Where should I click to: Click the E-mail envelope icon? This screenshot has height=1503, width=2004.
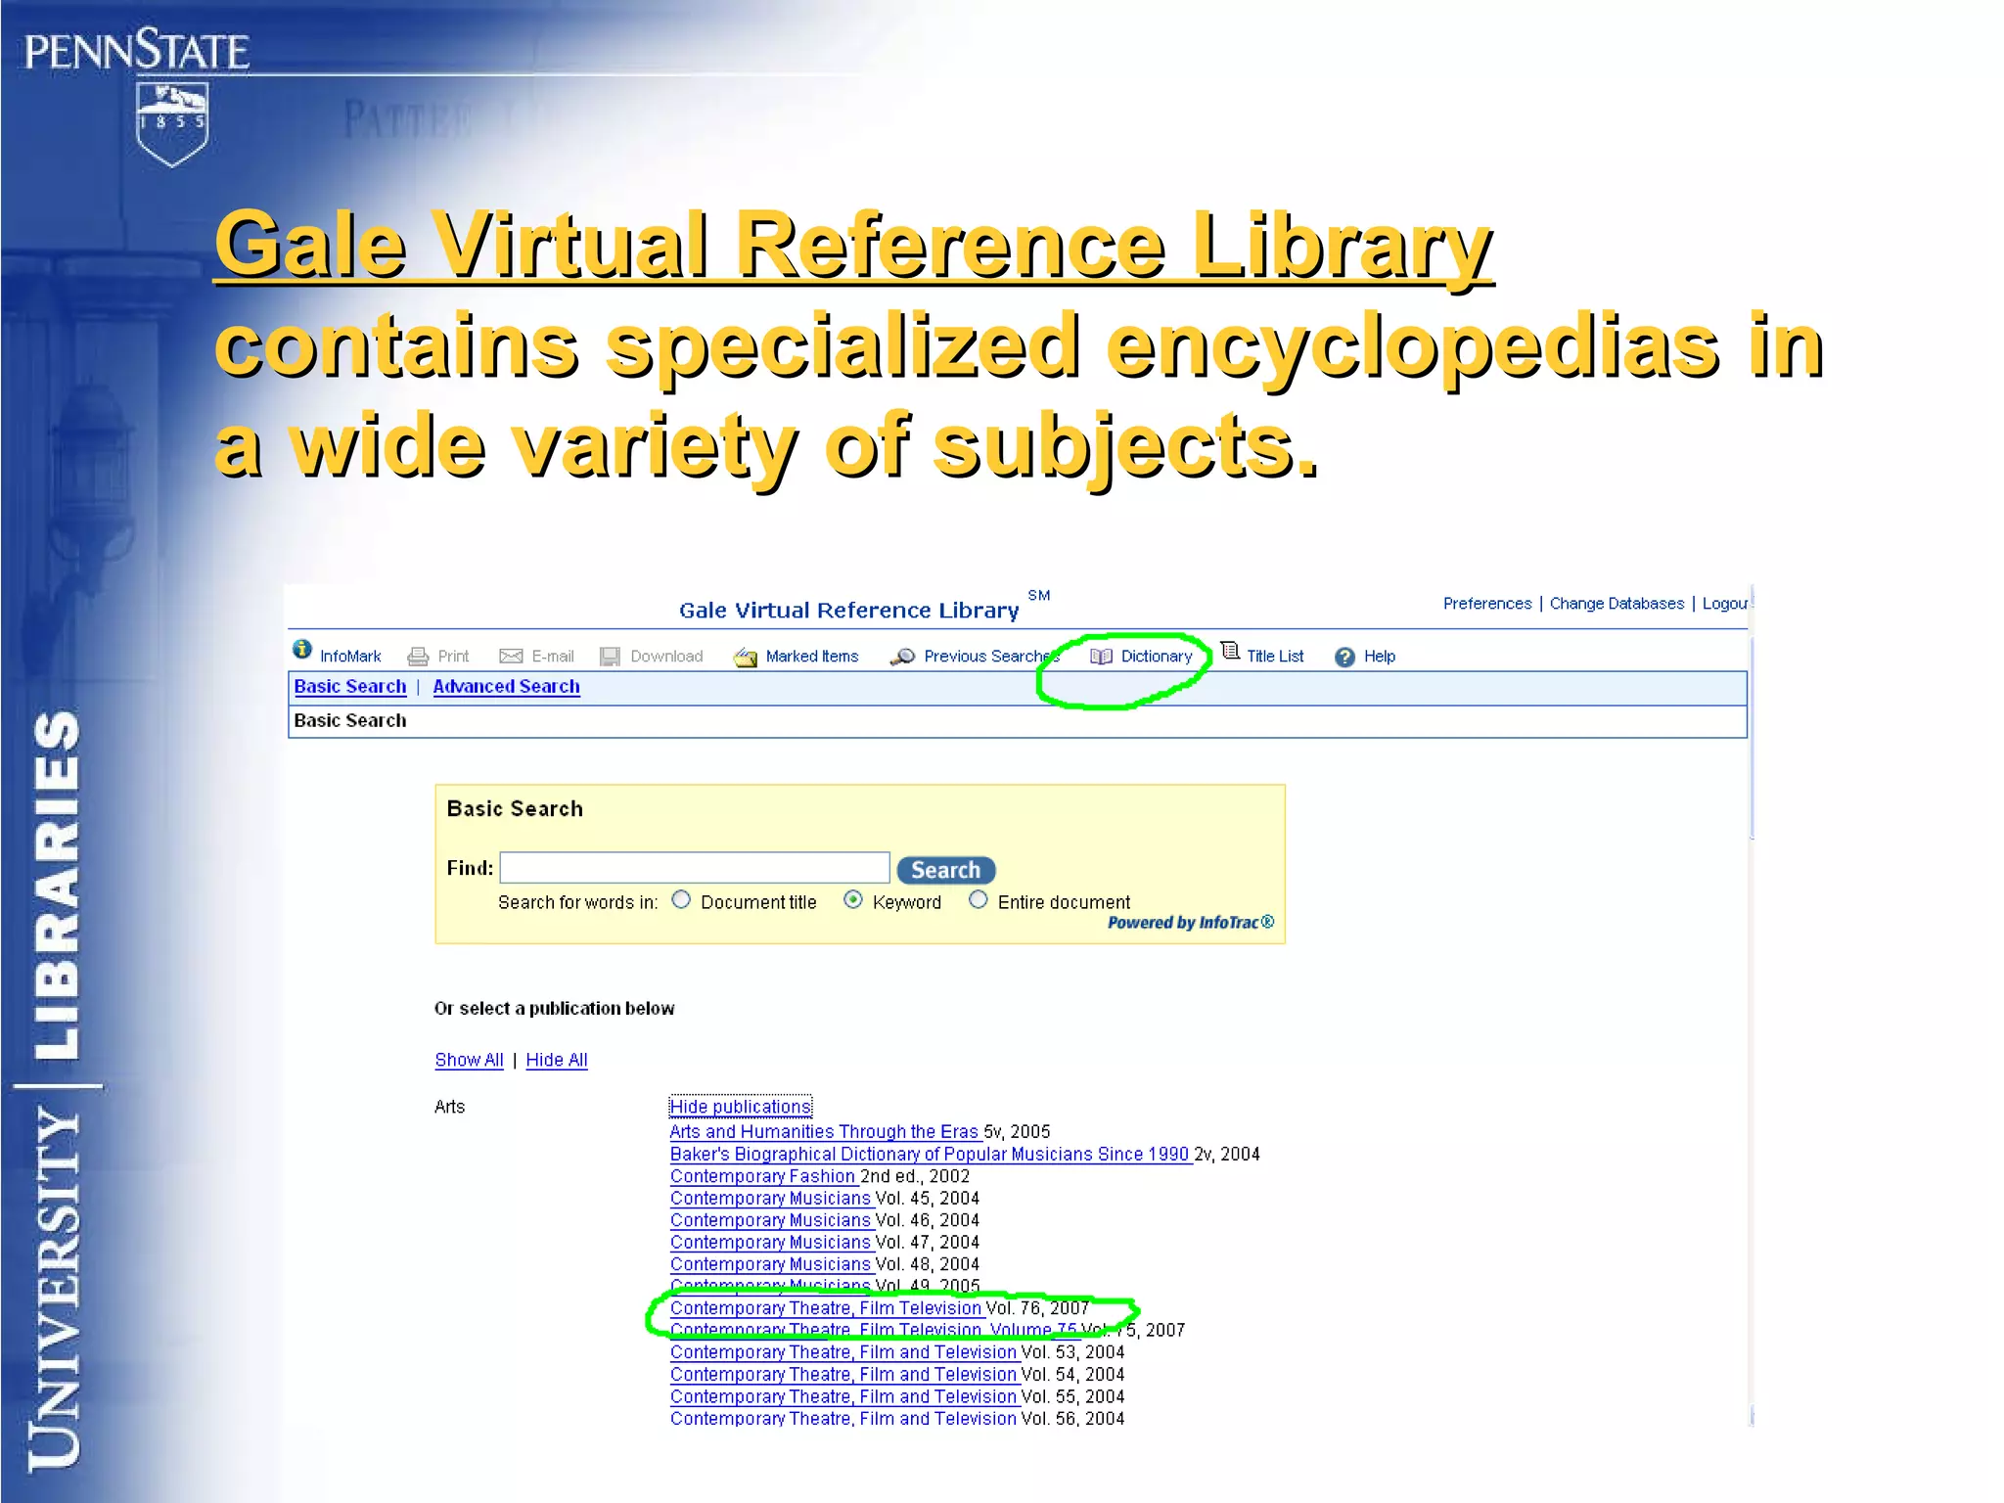[x=511, y=656]
